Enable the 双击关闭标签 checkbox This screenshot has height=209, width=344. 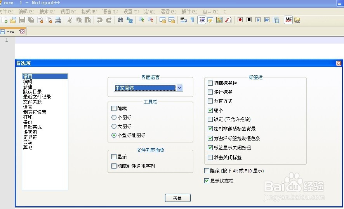[210, 157]
